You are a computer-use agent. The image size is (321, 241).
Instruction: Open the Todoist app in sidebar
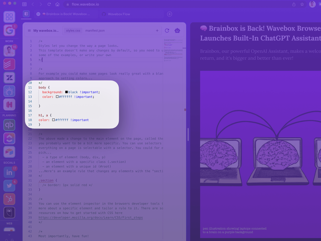[x=9, y=64]
